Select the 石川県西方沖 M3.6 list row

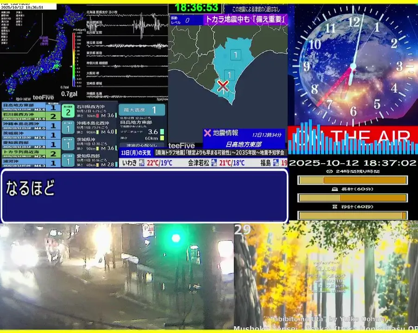tap(31, 116)
